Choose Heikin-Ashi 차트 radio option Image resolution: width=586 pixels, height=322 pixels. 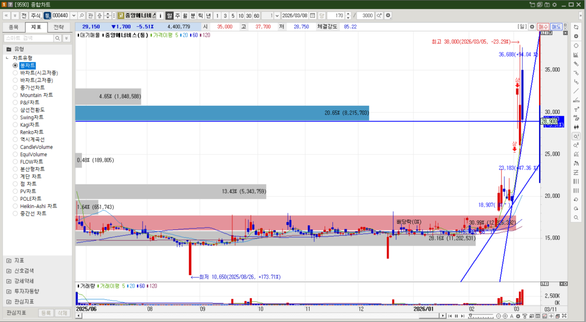38,206
